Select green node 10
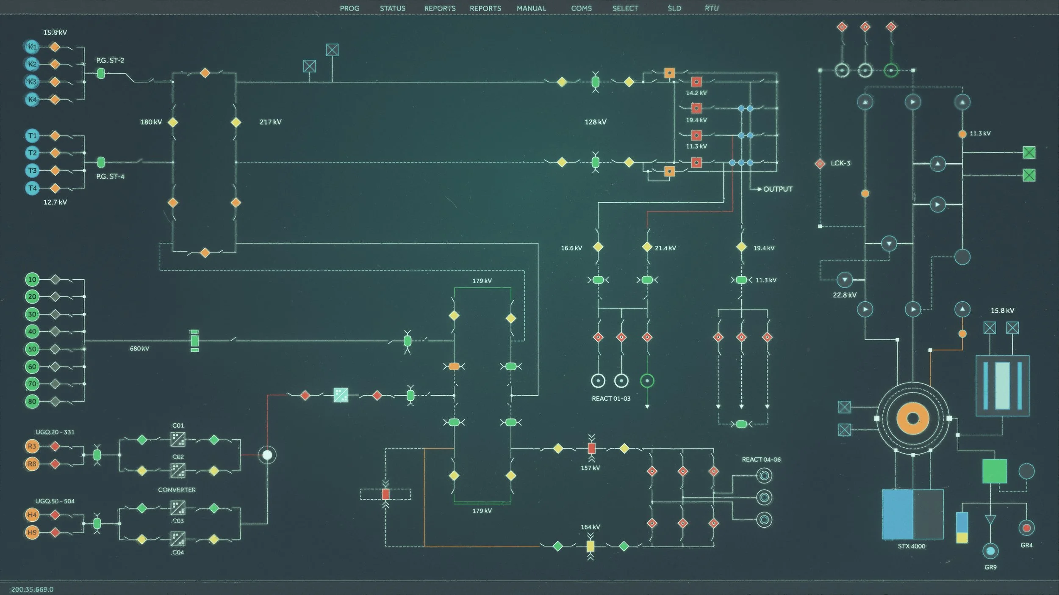1059x595 pixels. (32, 279)
